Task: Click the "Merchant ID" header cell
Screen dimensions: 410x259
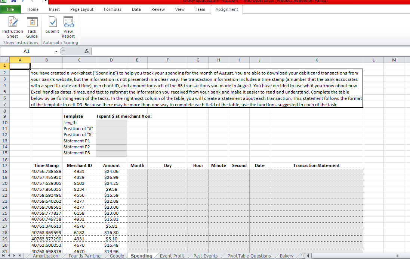Action: [x=79, y=165]
